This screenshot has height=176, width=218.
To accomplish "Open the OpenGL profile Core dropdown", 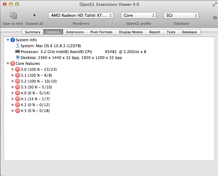I will (x=139, y=15).
